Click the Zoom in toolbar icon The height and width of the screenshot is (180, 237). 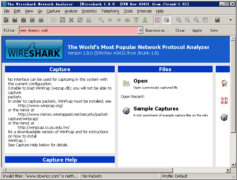pyautogui.click(x=179, y=20)
